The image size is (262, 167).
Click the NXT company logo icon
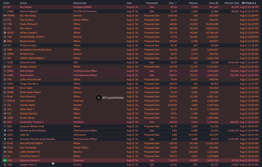tap(5, 67)
